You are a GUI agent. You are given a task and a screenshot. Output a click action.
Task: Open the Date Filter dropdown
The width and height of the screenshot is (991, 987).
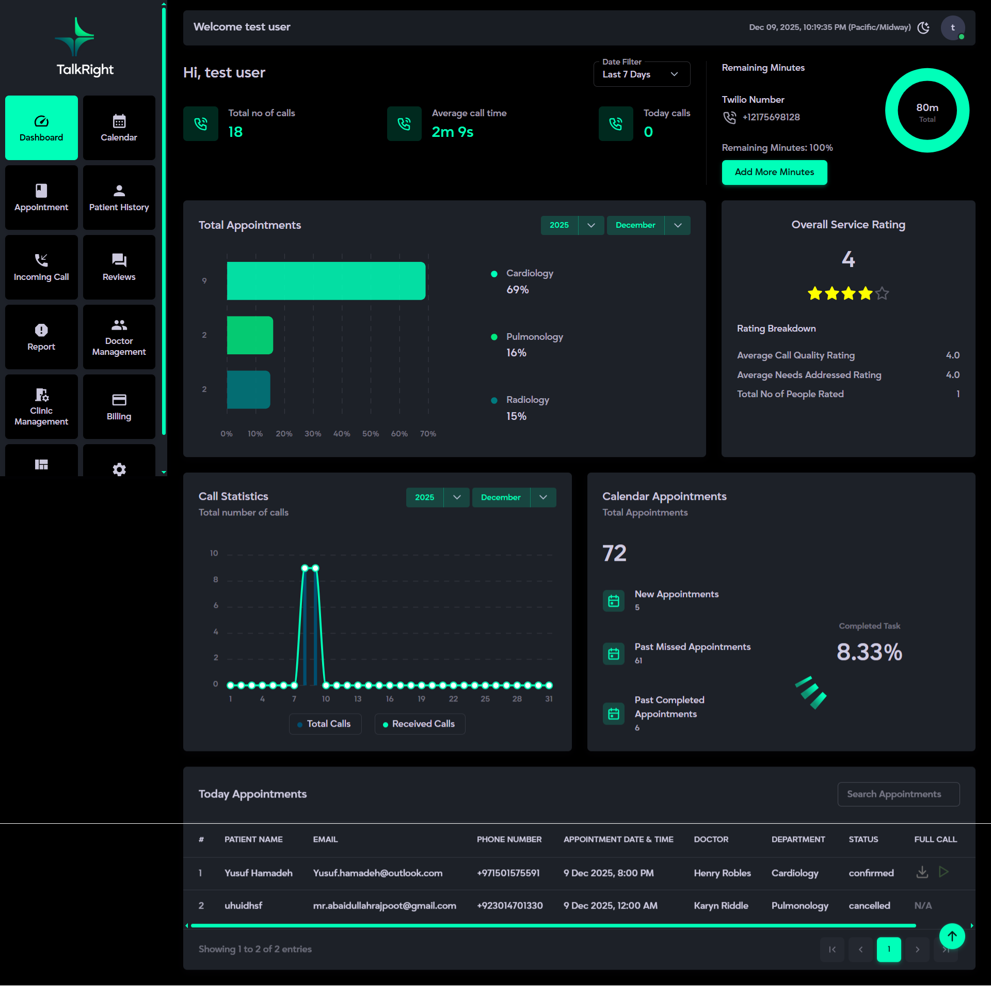(641, 74)
